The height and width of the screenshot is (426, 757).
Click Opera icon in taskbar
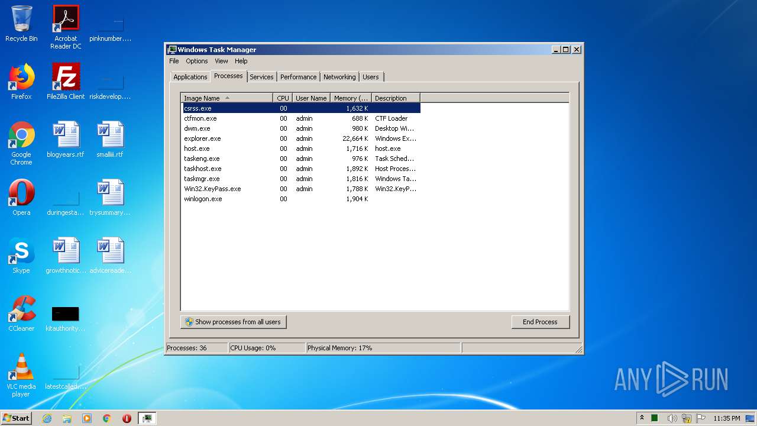[x=127, y=418]
